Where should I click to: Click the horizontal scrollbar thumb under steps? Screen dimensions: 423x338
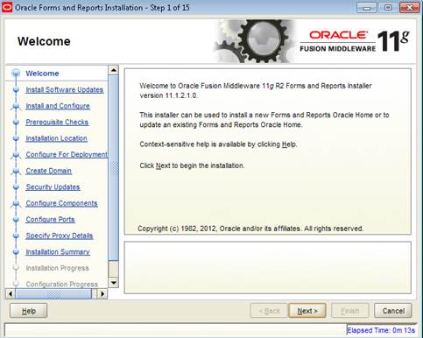click(x=53, y=293)
